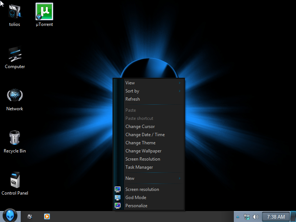Click the media player taskbar icon
Screen dimensions: 296x222
(47, 216)
